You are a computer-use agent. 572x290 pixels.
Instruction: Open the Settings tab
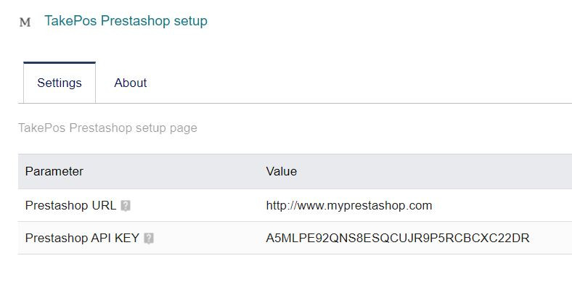pos(60,83)
